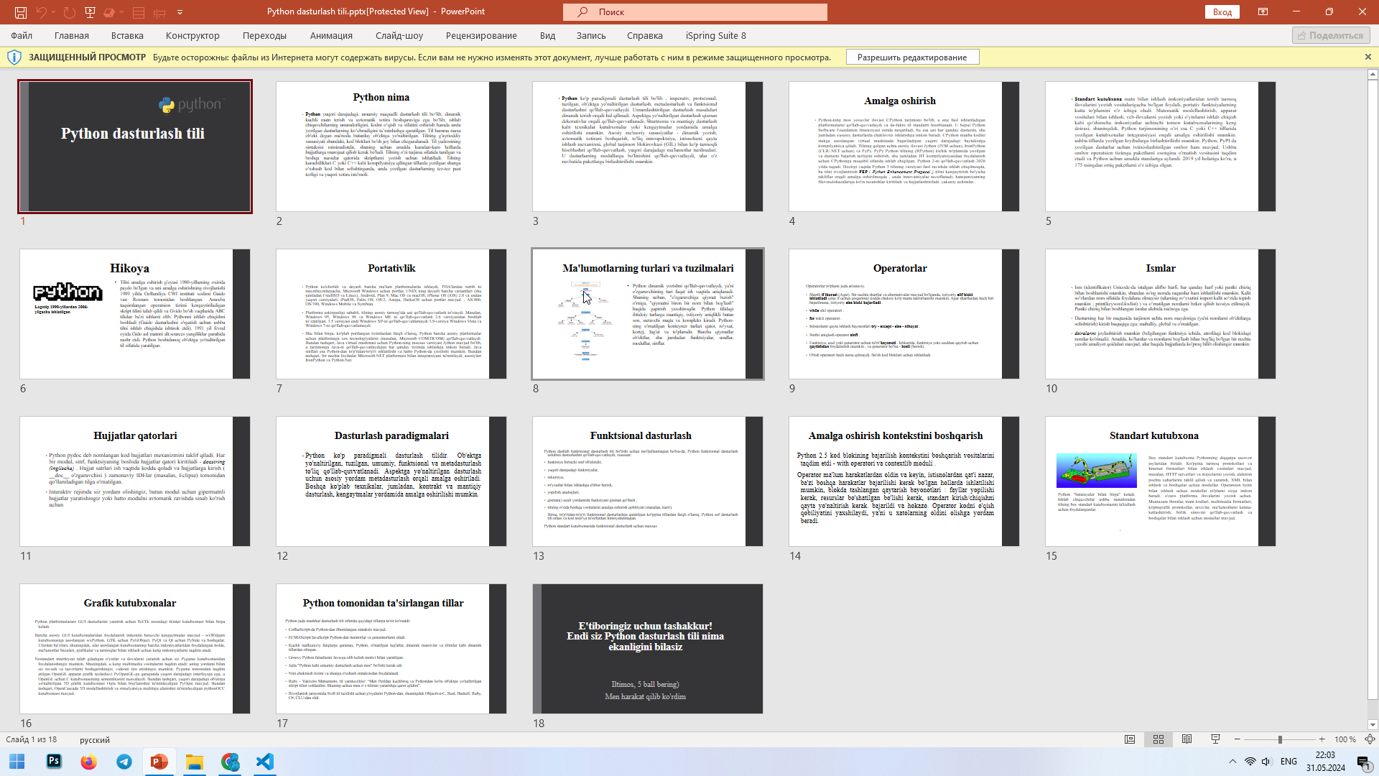Toggle the ENG input language indicator
This screenshot has width=1379, height=776.
tap(1289, 762)
